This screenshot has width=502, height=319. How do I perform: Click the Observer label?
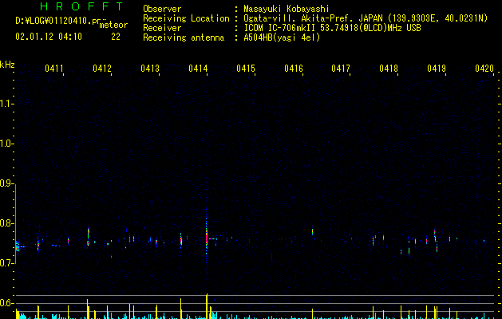point(162,9)
